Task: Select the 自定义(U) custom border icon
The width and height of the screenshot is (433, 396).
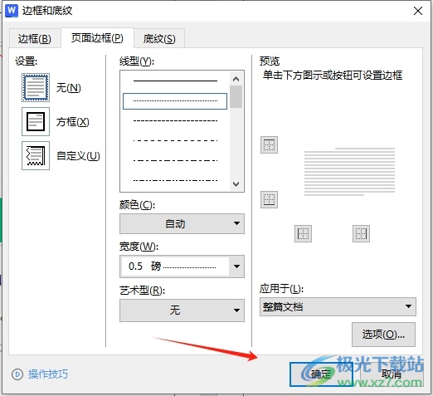Action: tap(36, 155)
